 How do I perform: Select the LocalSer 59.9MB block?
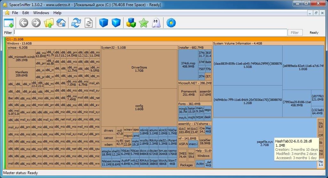tap(205, 142)
